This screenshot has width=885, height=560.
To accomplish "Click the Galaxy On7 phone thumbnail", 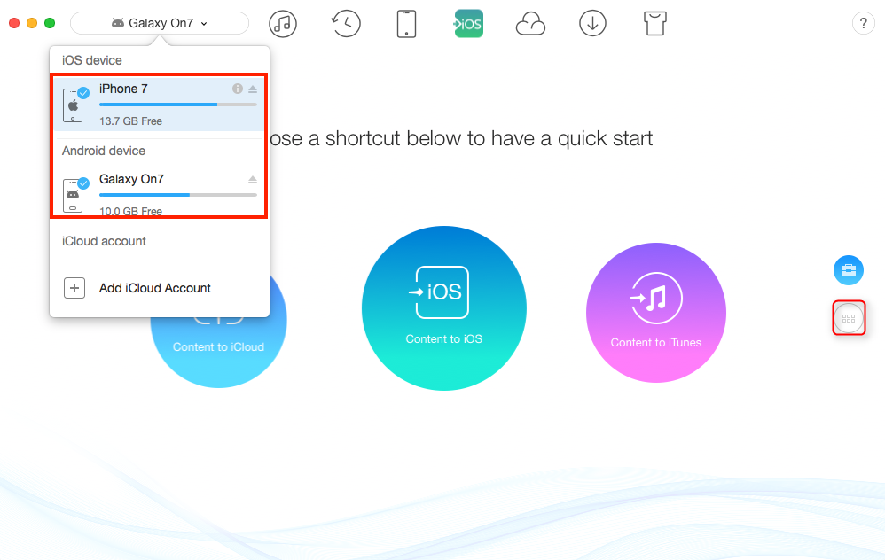I will coord(74,195).
